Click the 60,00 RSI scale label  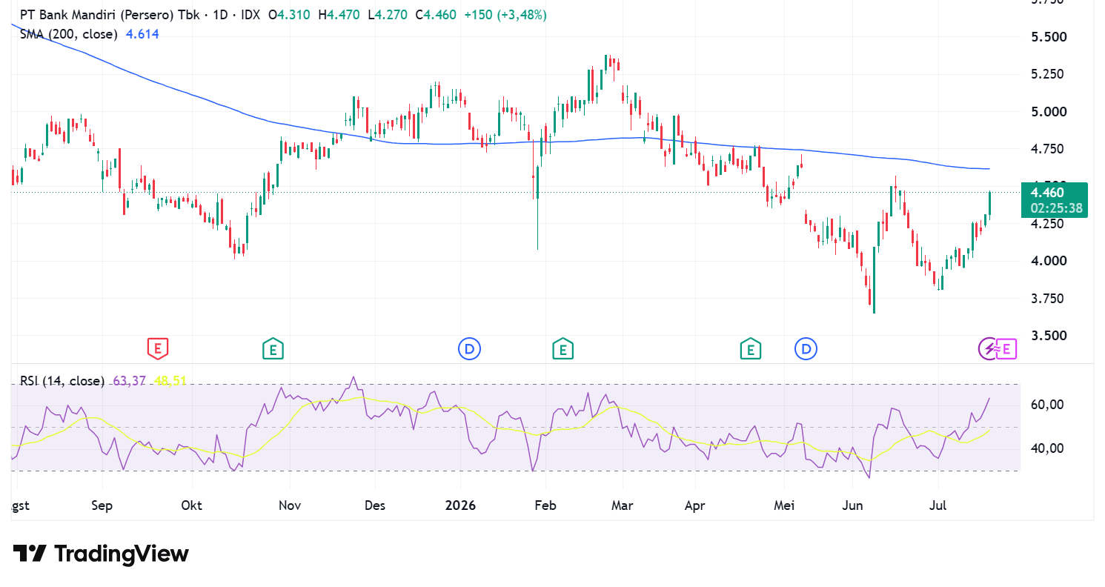coord(1049,405)
